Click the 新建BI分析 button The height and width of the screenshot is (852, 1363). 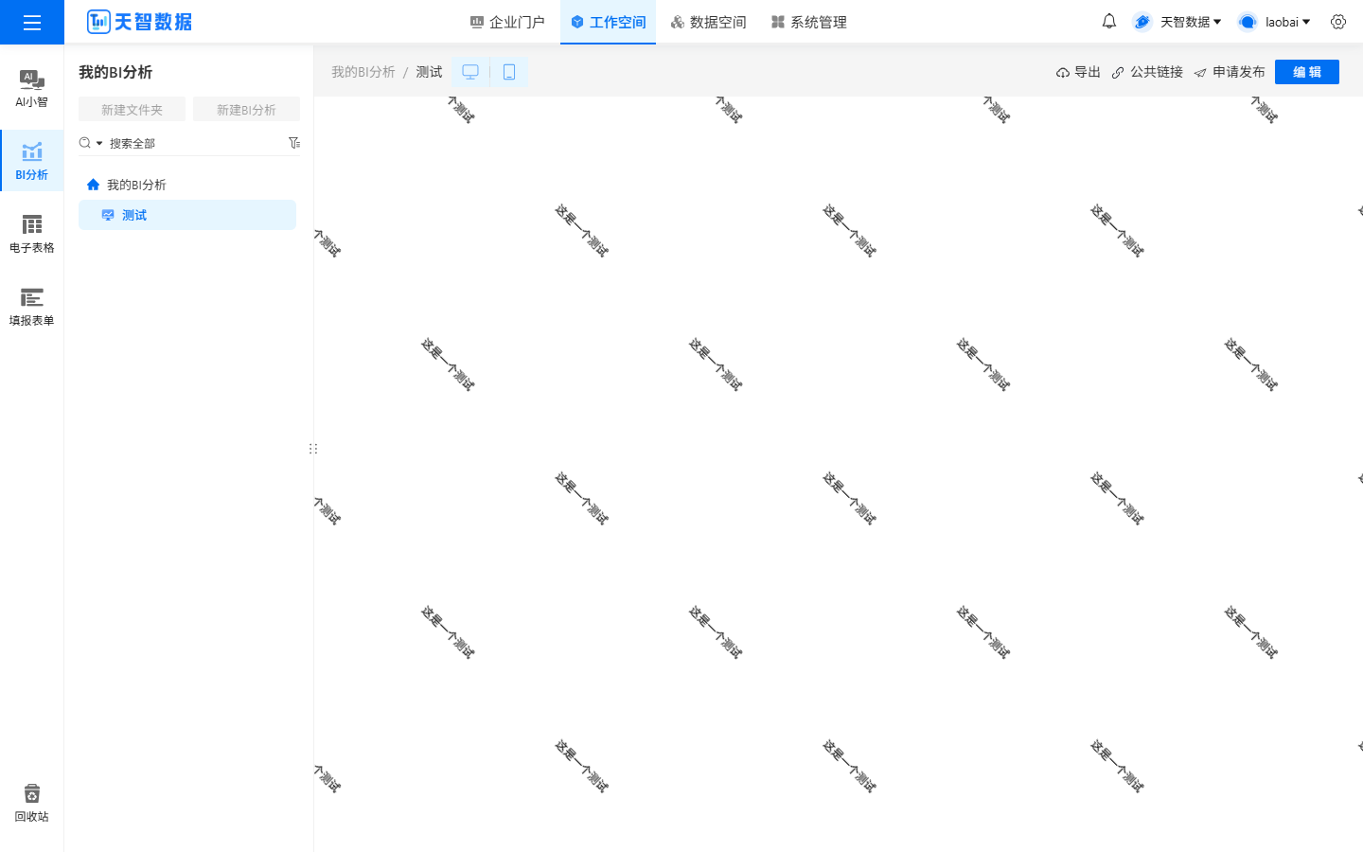(246, 110)
